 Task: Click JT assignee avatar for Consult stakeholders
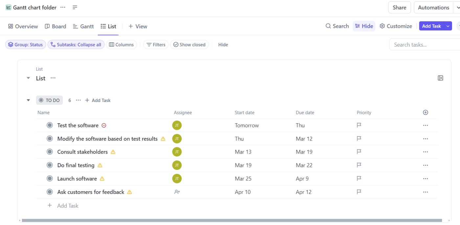tap(177, 152)
